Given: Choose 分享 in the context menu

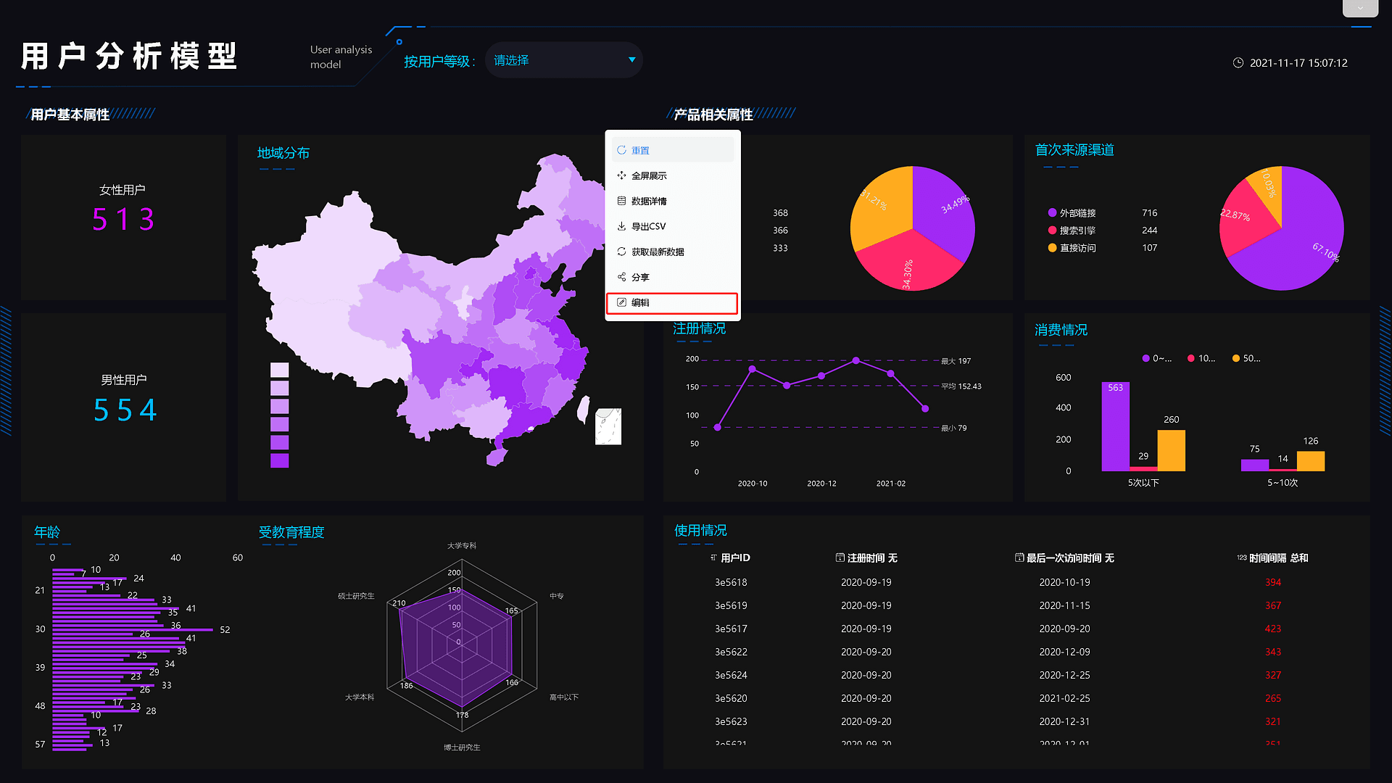Looking at the screenshot, I should pyautogui.click(x=672, y=277).
